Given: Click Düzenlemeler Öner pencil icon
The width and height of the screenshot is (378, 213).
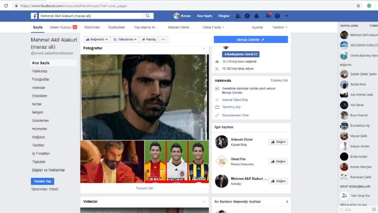Looking at the screenshot, I should 217,116.
